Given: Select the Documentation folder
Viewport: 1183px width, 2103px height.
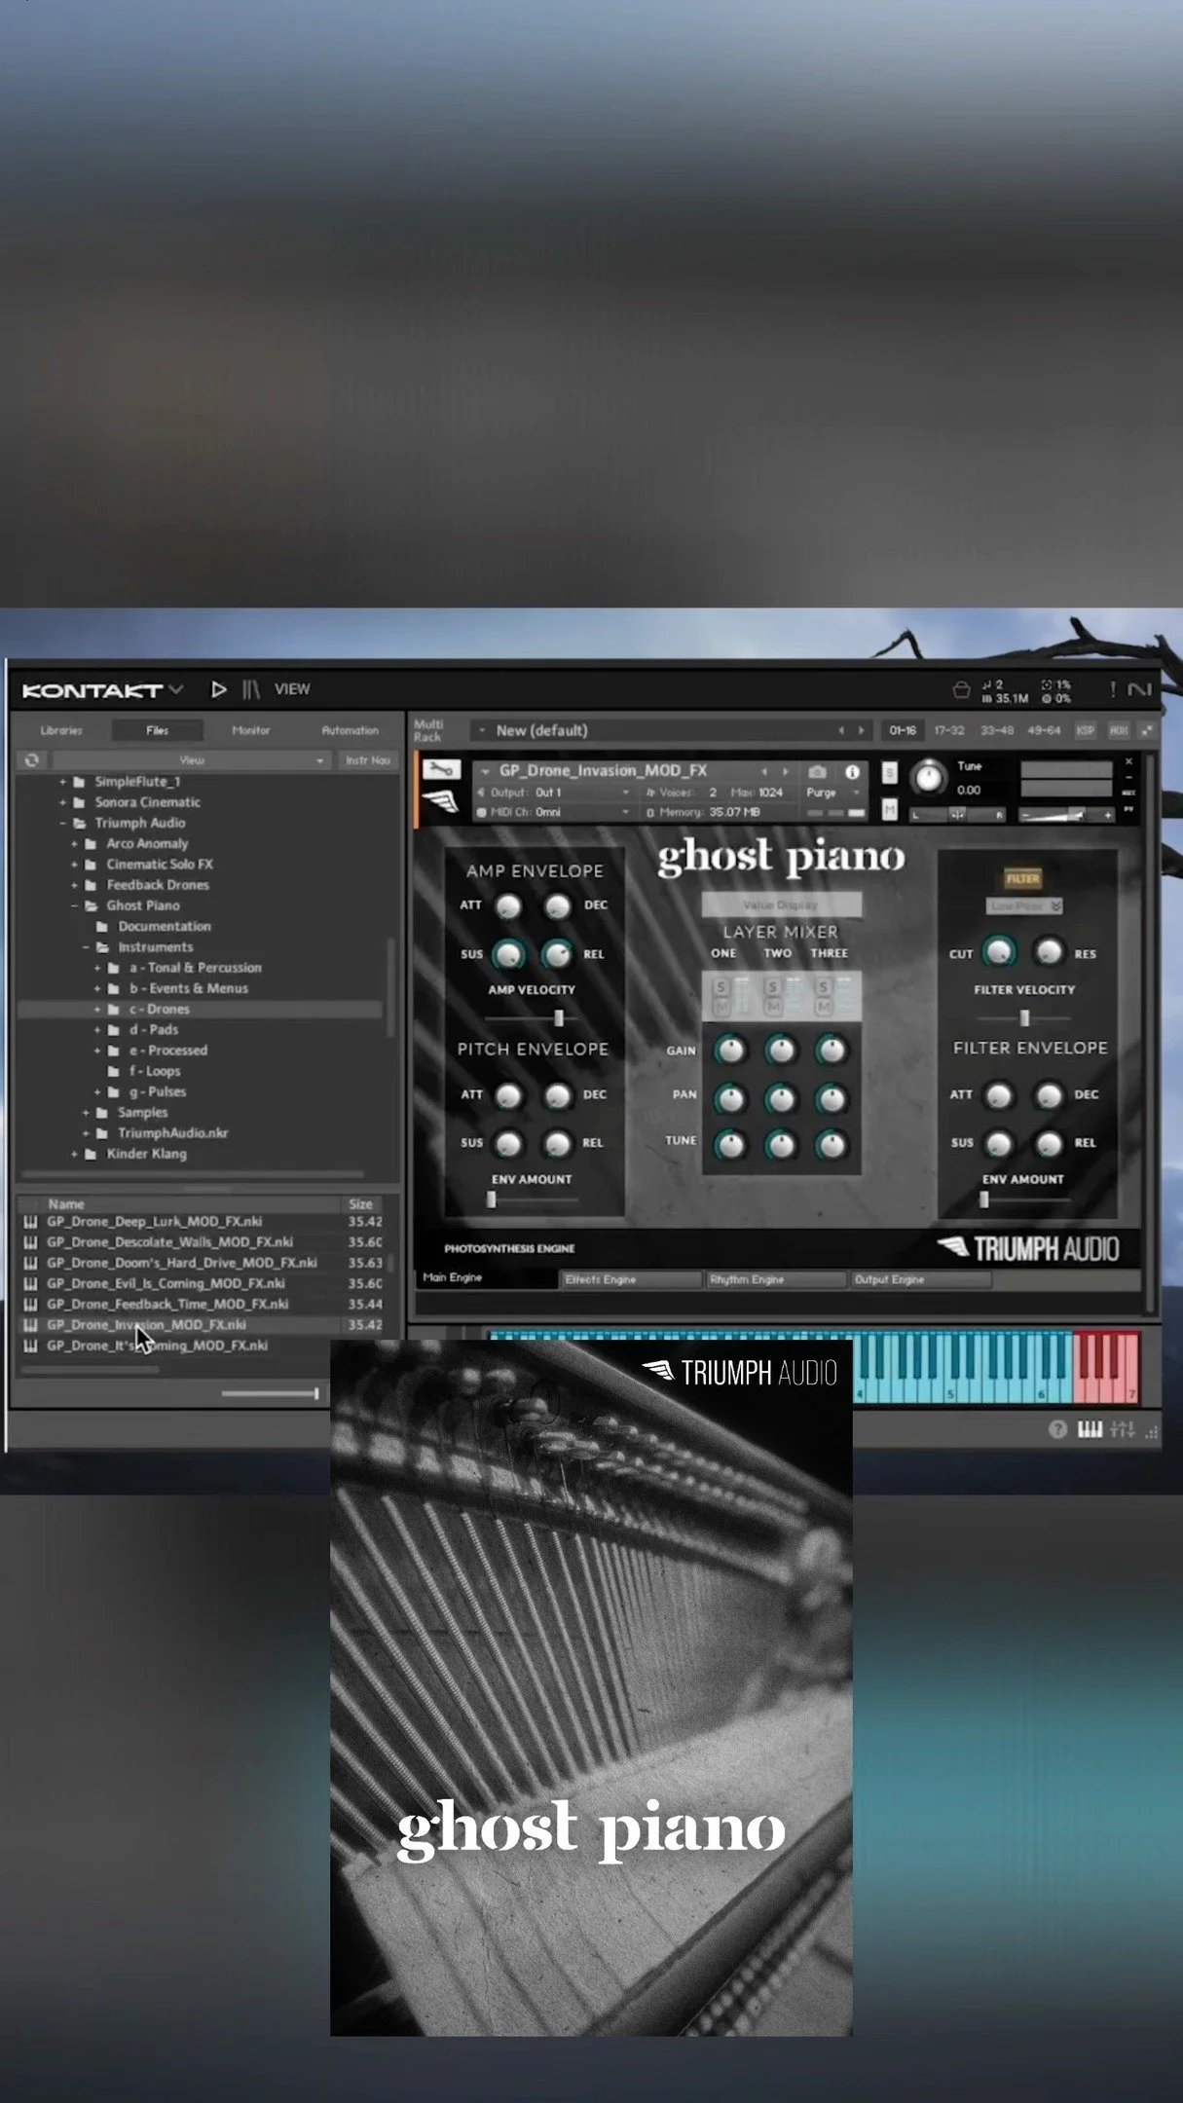Looking at the screenshot, I should click(x=164, y=926).
